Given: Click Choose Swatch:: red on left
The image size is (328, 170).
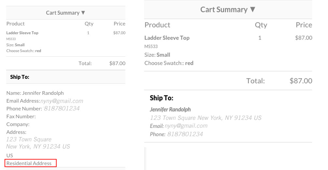Looking at the screenshot, I should (x=24, y=51).
